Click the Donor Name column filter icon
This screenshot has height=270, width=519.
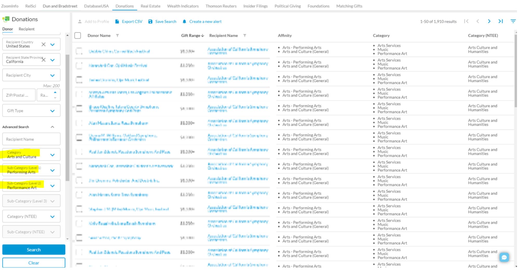117,35
